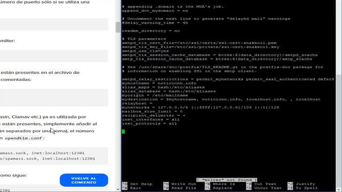Image resolution: width=342 pixels, height=192 pixels.
Task: Click the line "mailbox_size_limit = 0"
Action: [x=152, y=111]
